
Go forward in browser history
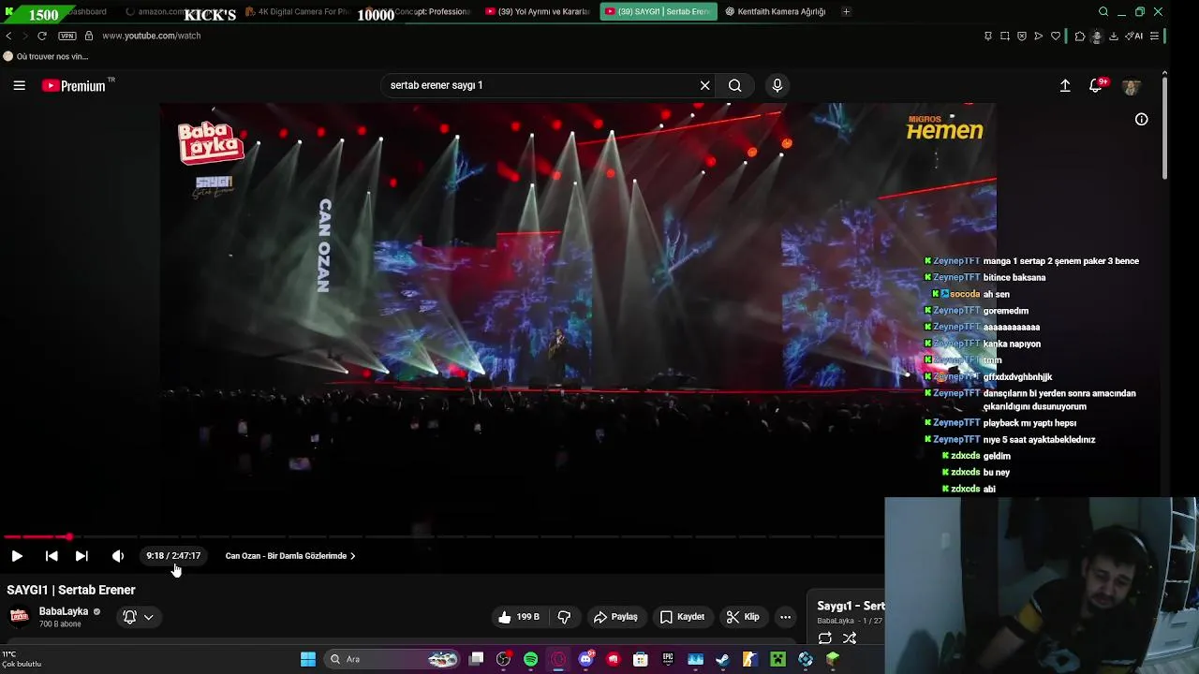[x=24, y=36]
